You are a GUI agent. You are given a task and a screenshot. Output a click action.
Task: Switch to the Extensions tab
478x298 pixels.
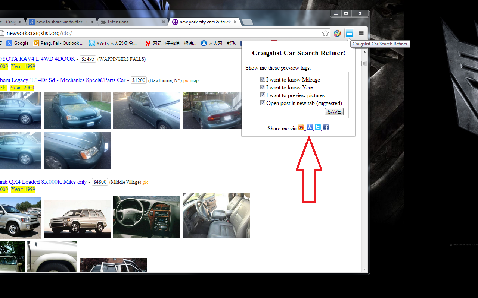(132, 22)
